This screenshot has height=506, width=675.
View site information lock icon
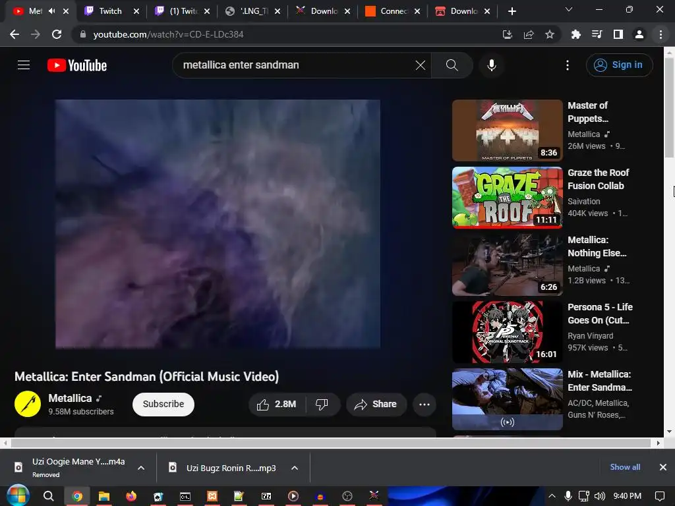pyautogui.click(x=83, y=34)
